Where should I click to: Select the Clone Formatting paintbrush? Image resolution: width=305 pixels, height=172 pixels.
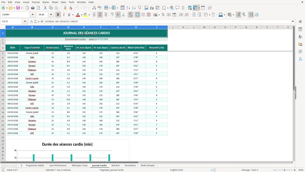[65, 8]
